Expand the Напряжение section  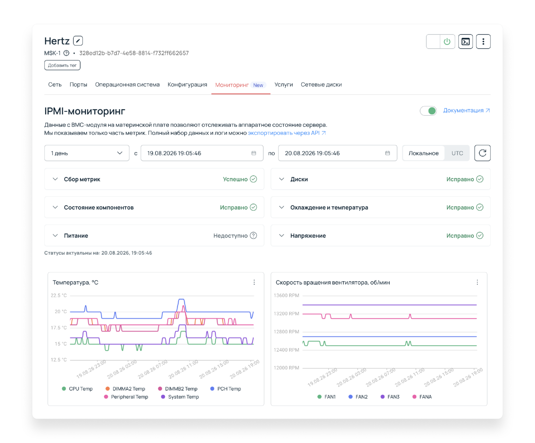pos(281,236)
